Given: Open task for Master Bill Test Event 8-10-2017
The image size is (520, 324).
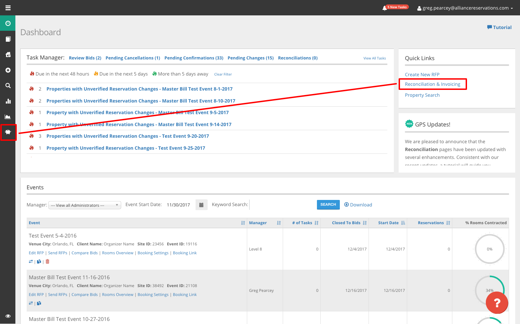Looking at the screenshot, I should click(x=141, y=101).
